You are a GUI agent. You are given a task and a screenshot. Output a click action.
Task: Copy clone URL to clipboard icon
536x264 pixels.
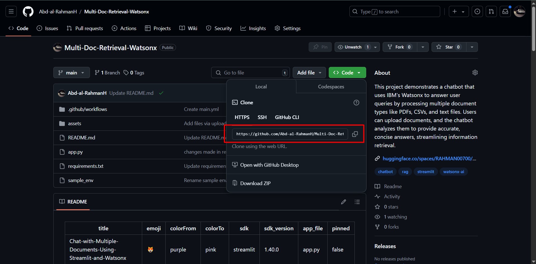pyautogui.click(x=355, y=134)
